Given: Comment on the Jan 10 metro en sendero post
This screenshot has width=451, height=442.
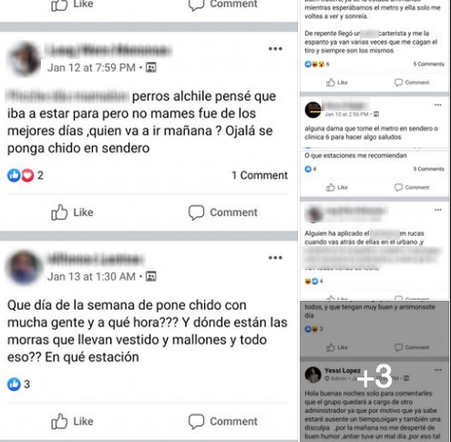Looking at the screenshot, I should coord(412,188).
